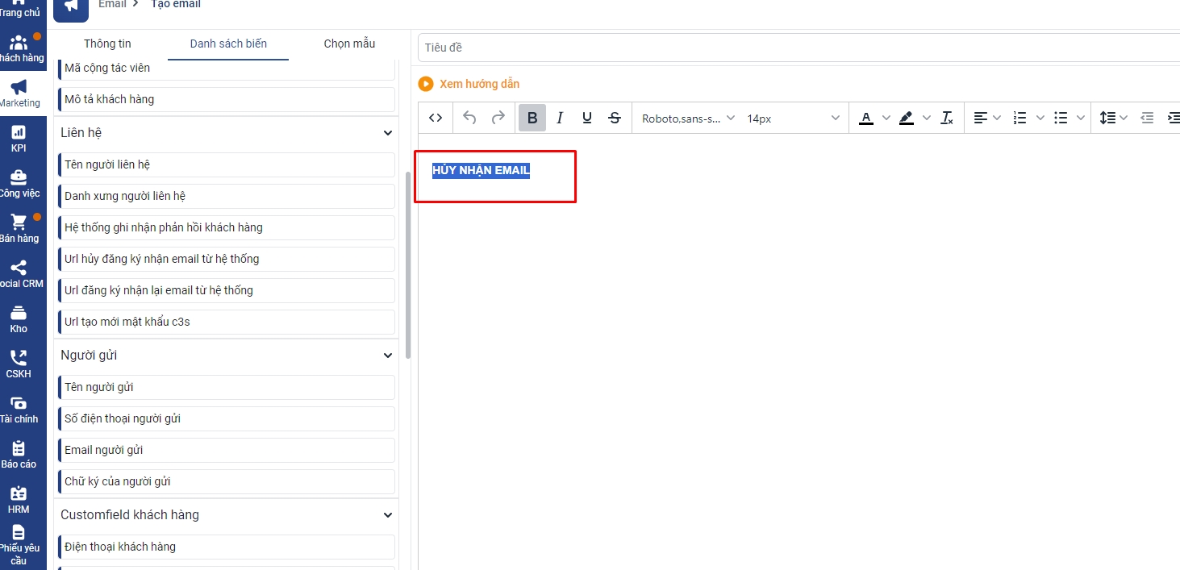The width and height of the screenshot is (1180, 570).
Task: Click the Tiêu đề subject input field
Action: click(798, 48)
